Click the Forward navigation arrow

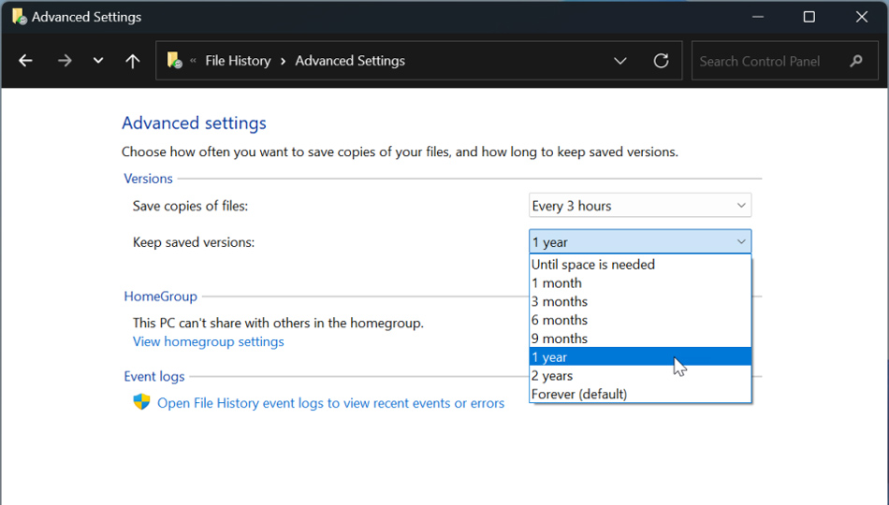[65, 61]
